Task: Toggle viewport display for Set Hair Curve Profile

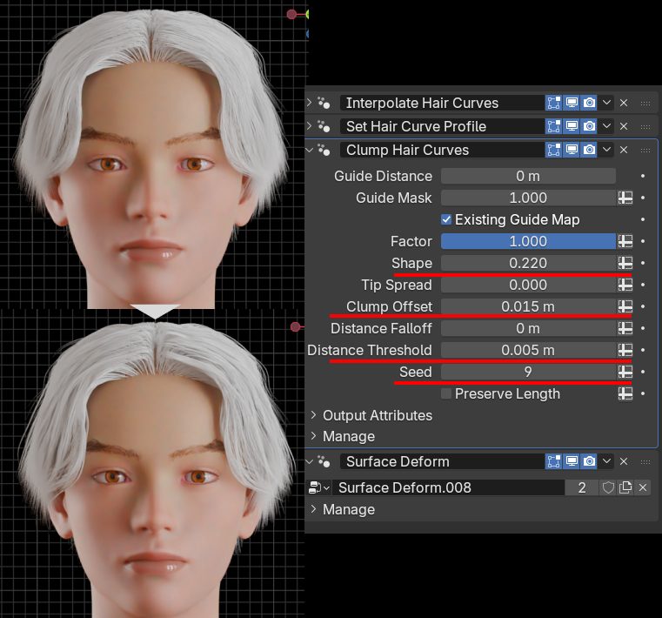Action: [x=572, y=126]
